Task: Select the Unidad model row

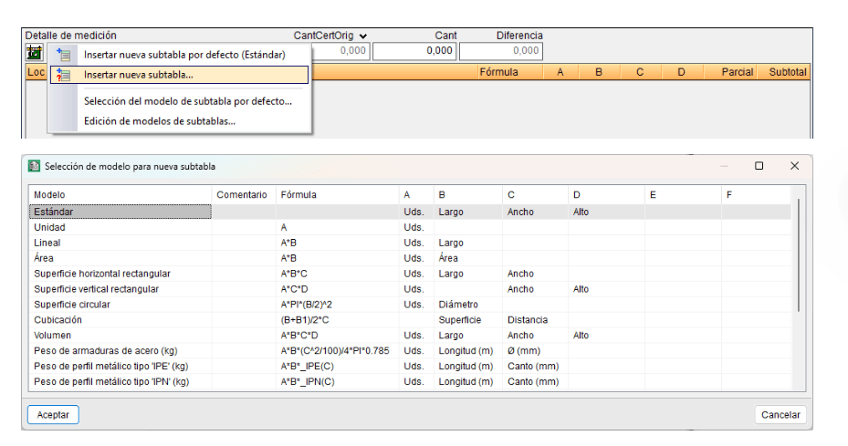Action: (x=410, y=228)
